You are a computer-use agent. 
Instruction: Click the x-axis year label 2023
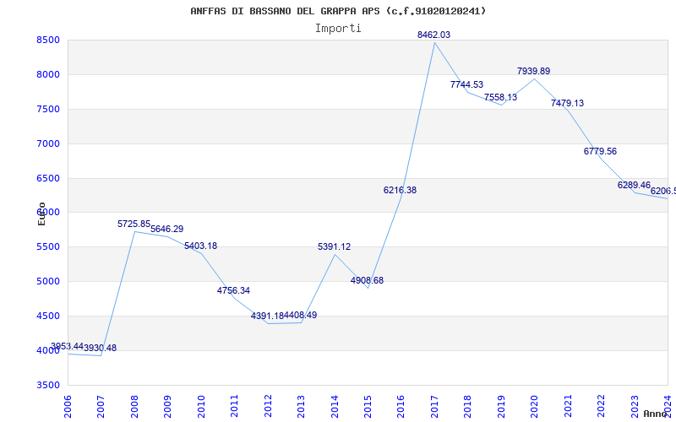click(x=635, y=406)
